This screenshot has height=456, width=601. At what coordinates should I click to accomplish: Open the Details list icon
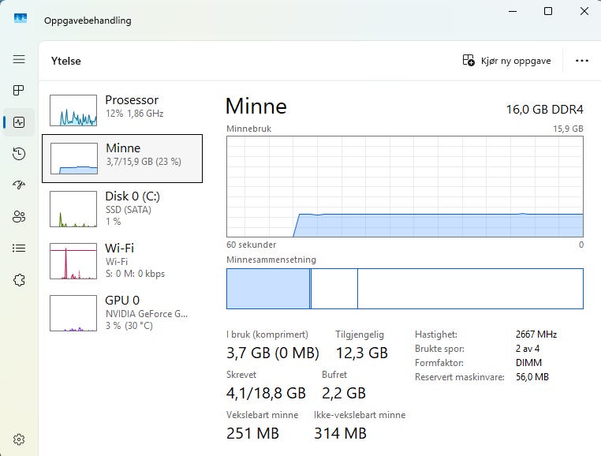point(19,249)
